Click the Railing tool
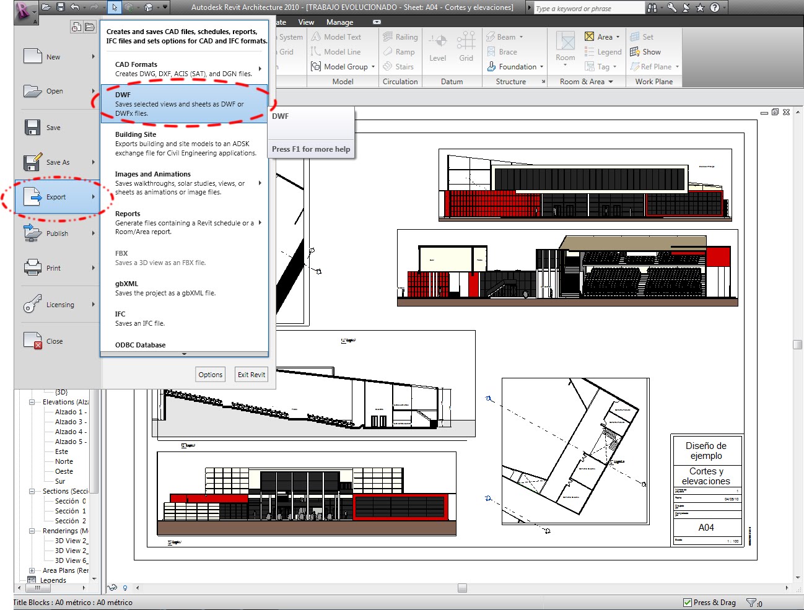Image resolution: width=804 pixels, height=610 pixels. [400, 37]
